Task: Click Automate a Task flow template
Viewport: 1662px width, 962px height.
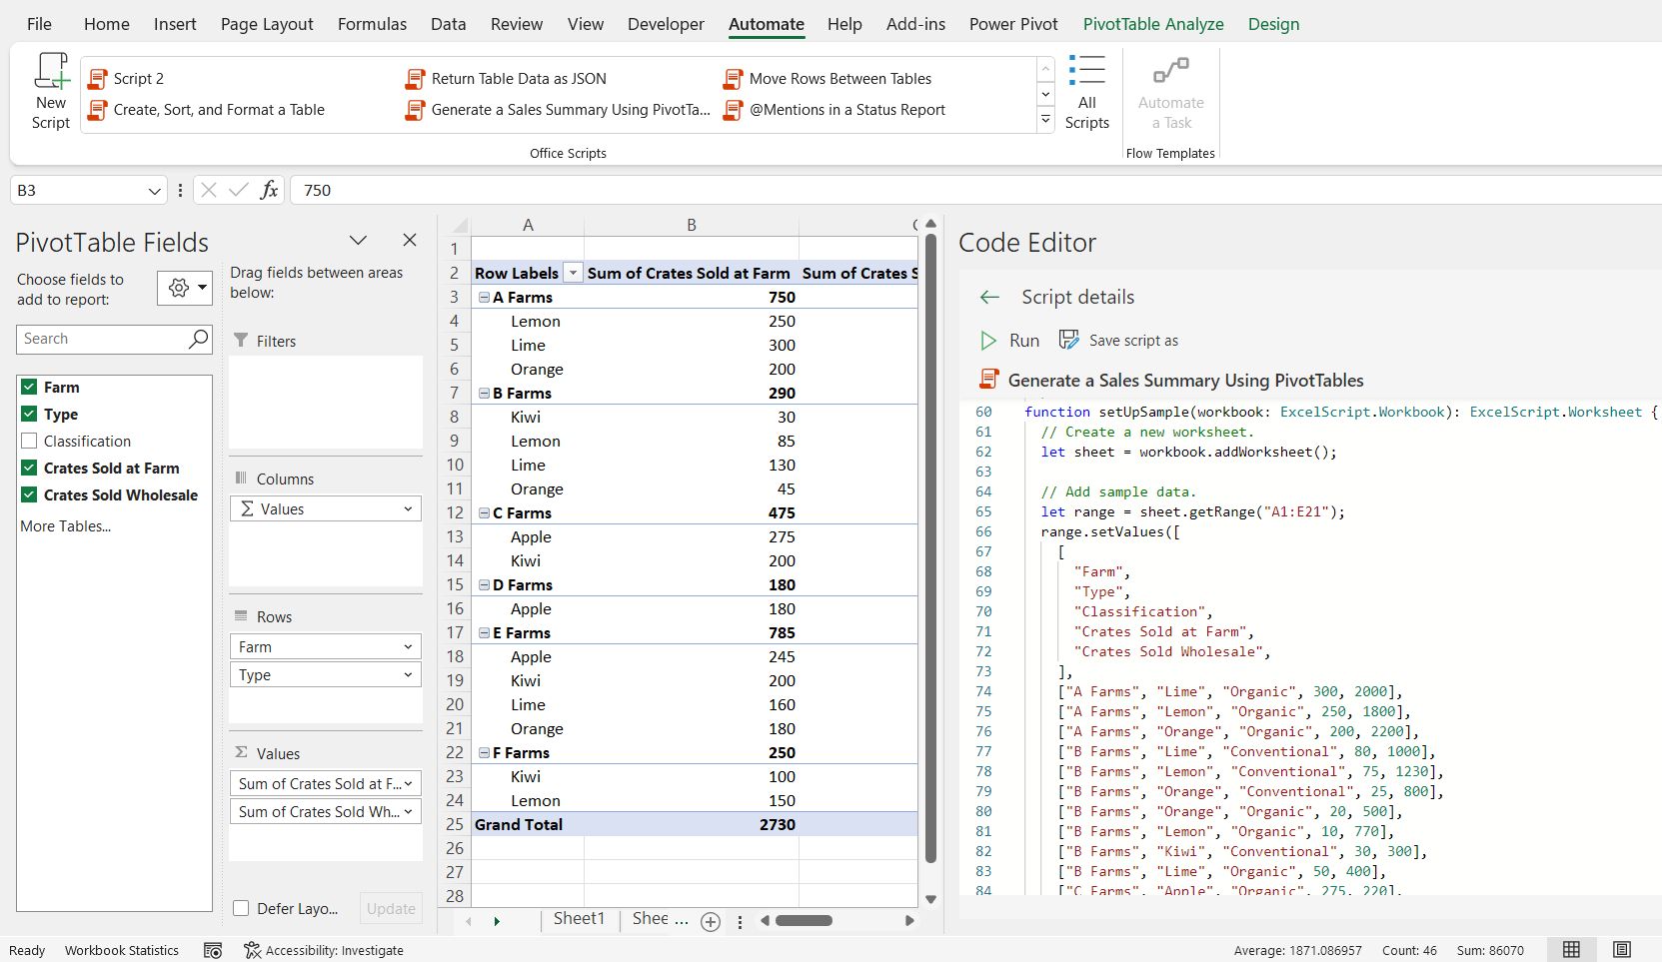Action: [1170, 92]
